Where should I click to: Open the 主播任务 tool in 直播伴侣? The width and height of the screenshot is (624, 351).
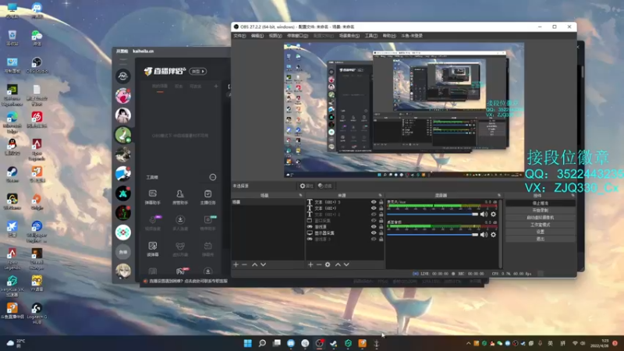pyautogui.click(x=207, y=197)
